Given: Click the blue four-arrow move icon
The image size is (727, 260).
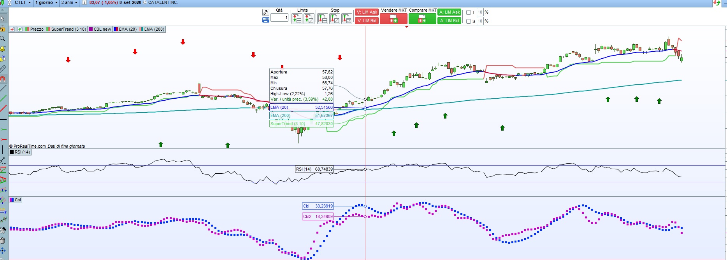Looking at the screenshot, I should pyautogui.click(x=3, y=251).
